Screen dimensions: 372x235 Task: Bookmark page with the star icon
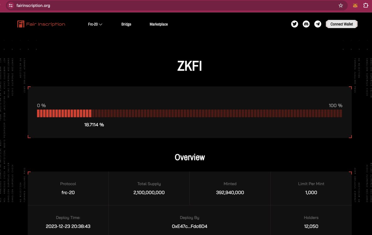(x=341, y=6)
